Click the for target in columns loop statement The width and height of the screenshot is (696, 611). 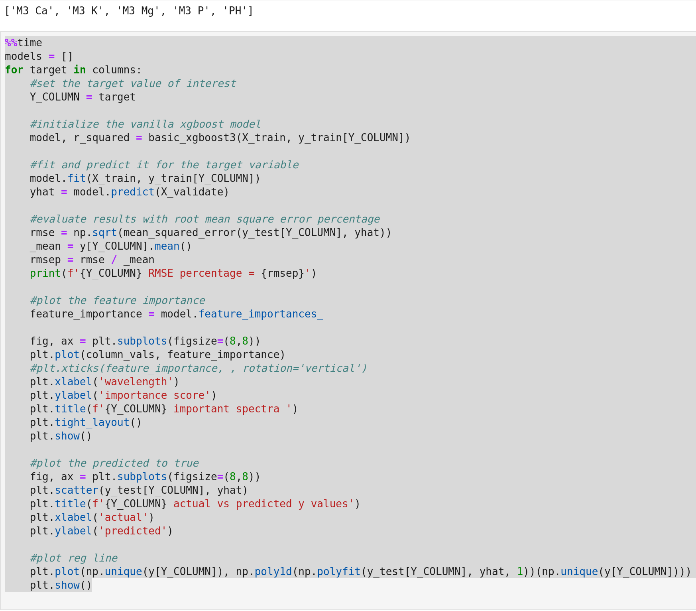coord(73,69)
